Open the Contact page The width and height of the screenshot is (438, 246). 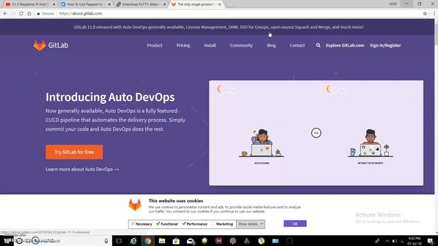pyautogui.click(x=297, y=45)
